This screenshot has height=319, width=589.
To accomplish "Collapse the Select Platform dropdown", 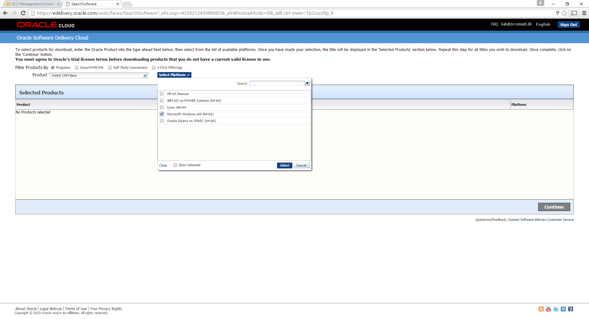I will 174,75.
